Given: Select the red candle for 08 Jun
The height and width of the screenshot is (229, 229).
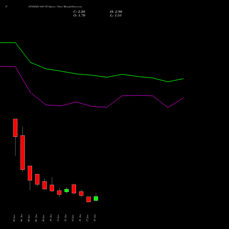Looking at the screenshot, I should click(x=37, y=179).
